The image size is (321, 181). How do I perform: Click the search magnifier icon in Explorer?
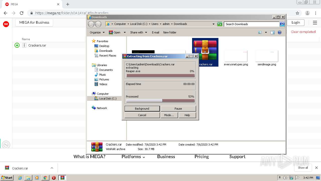282,24
